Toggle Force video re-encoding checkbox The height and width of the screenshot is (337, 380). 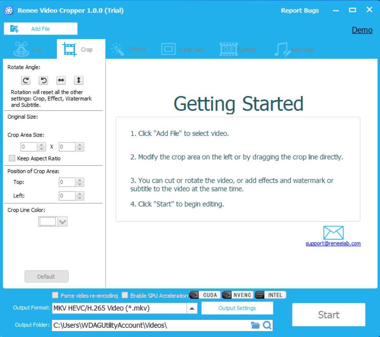point(55,295)
